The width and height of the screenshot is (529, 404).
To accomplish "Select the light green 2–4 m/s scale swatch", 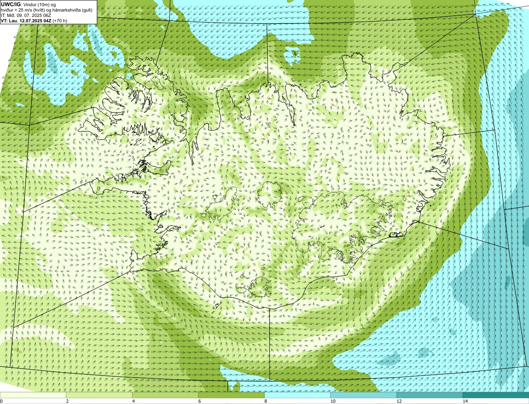I will [99, 395].
